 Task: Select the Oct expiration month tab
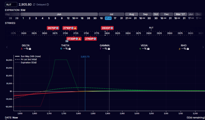pos(156,14)
